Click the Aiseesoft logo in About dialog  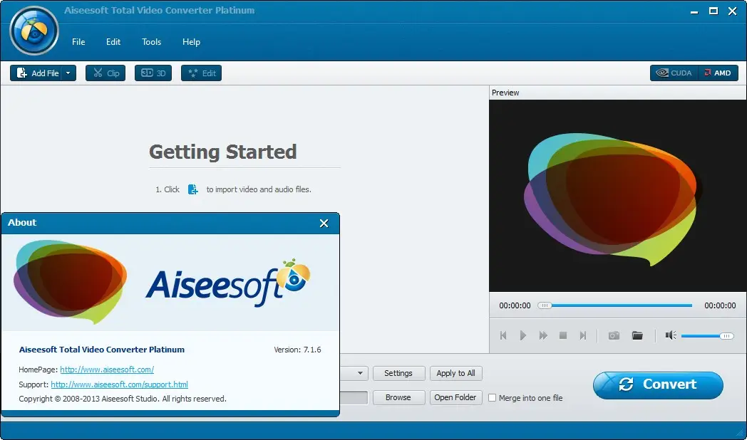[x=227, y=283]
